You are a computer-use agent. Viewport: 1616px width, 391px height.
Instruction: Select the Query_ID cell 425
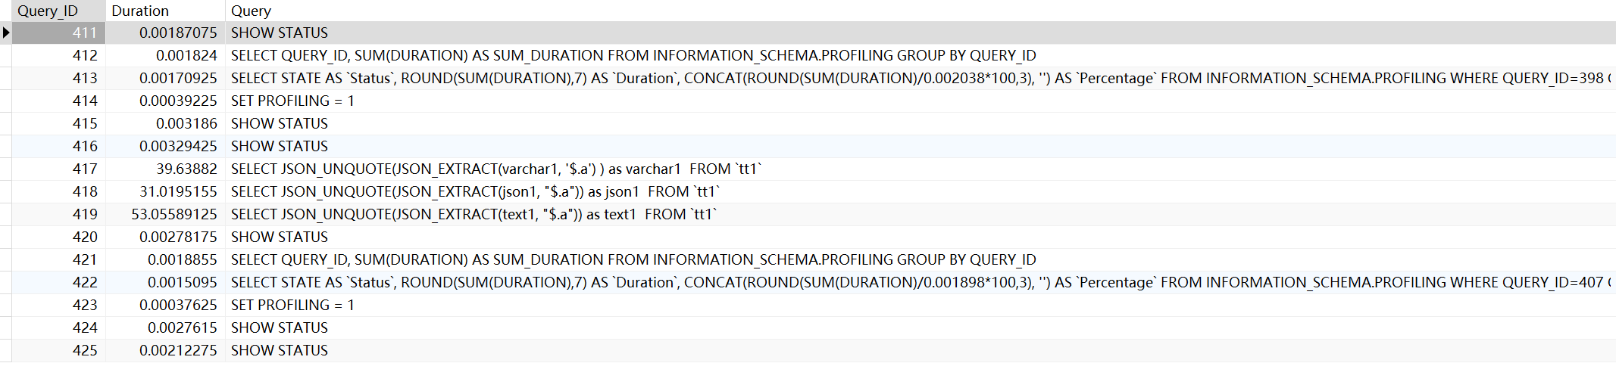point(85,350)
